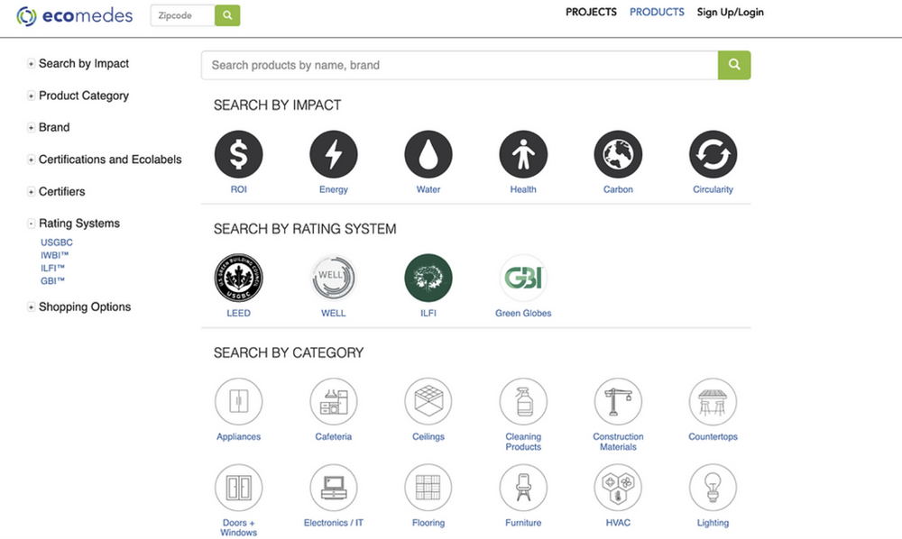Choose the Health person icon
The height and width of the screenshot is (539, 902).
523,154
